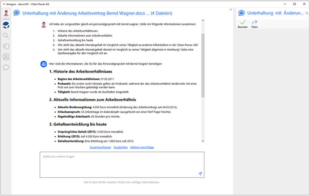Click Beenden checkmark to end conversation

pyautogui.click(x=242, y=24)
